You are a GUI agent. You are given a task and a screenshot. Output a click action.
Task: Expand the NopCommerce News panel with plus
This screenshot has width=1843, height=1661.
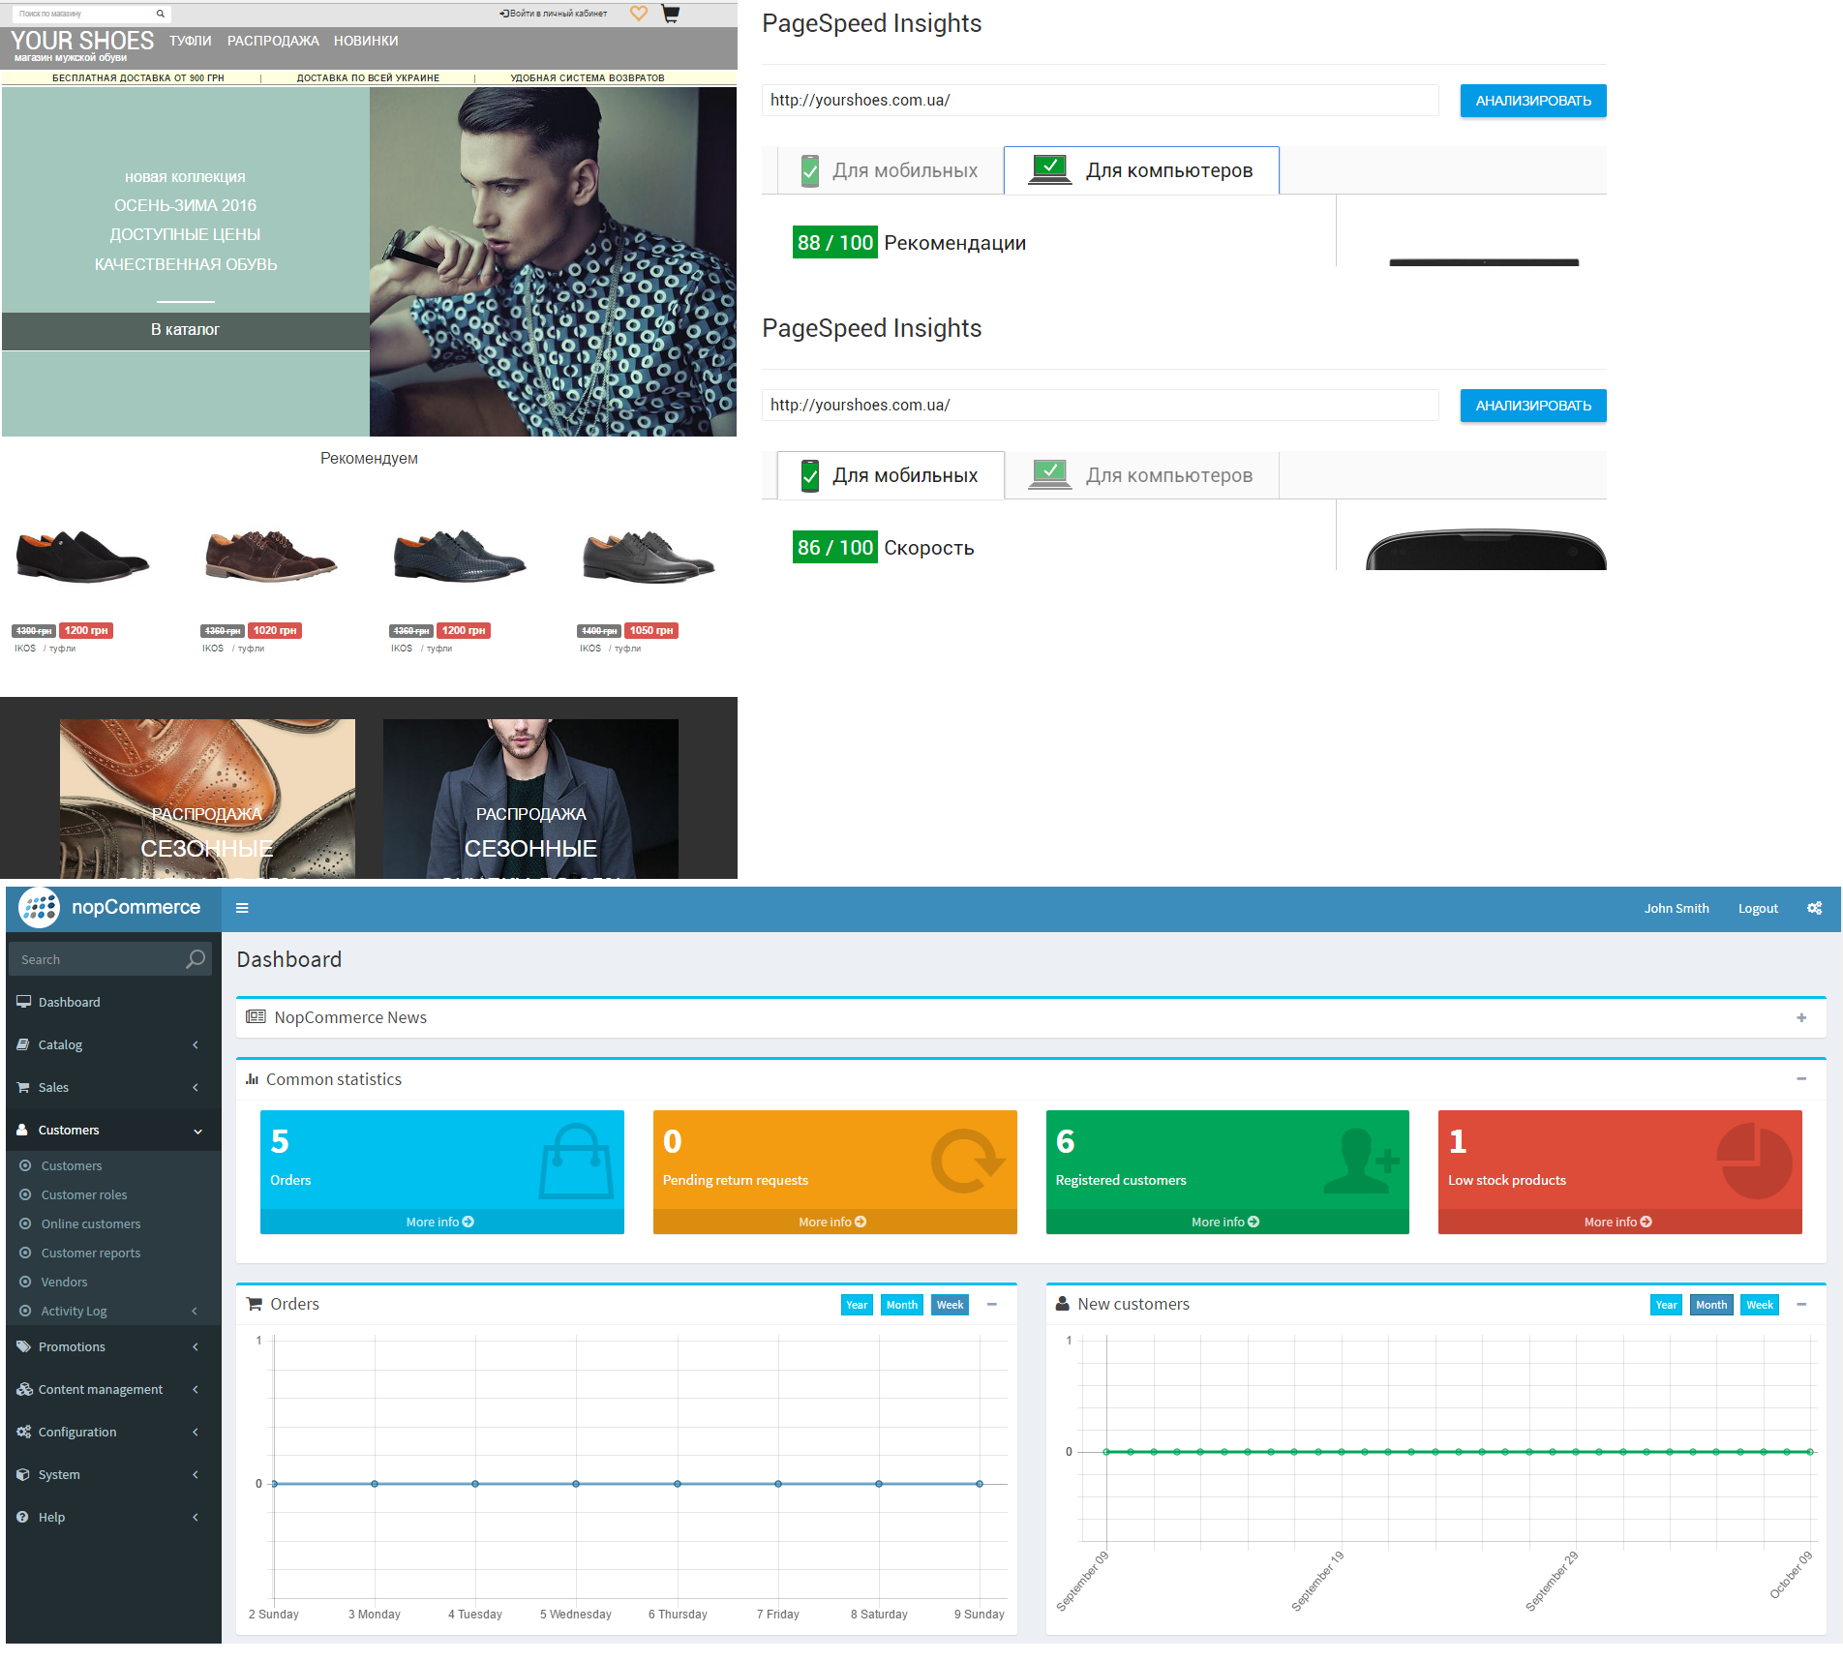tap(1801, 1017)
